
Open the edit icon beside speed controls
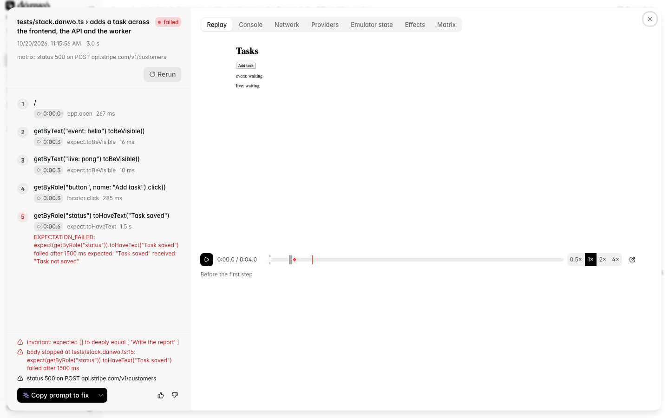pos(632,260)
